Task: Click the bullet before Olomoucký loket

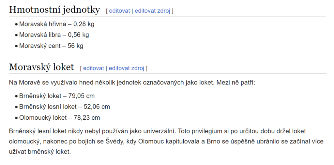Action: [16, 118]
